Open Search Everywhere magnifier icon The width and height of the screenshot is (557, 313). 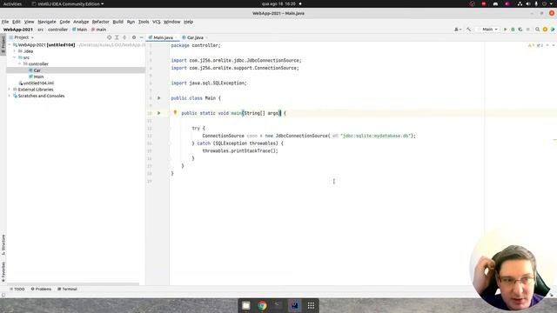(538, 30)
